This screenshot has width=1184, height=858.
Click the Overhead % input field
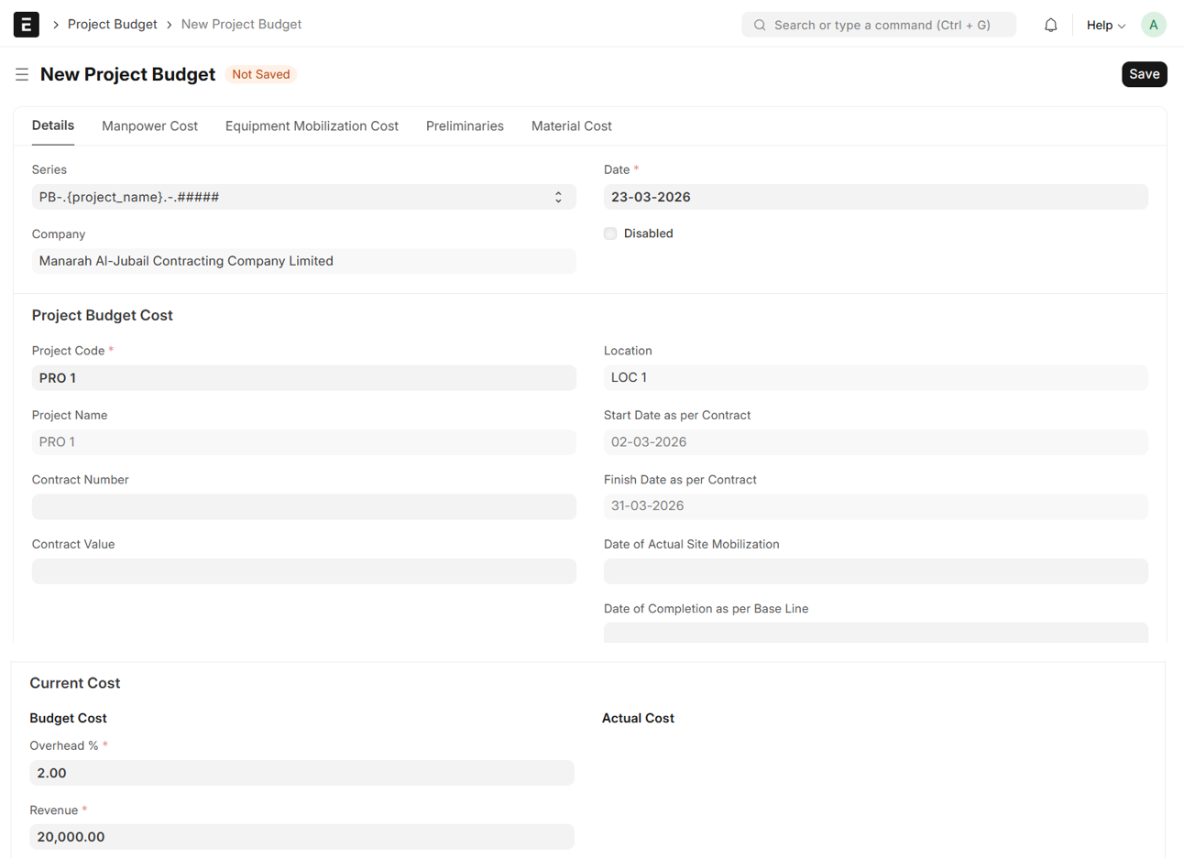click(301, 773)
